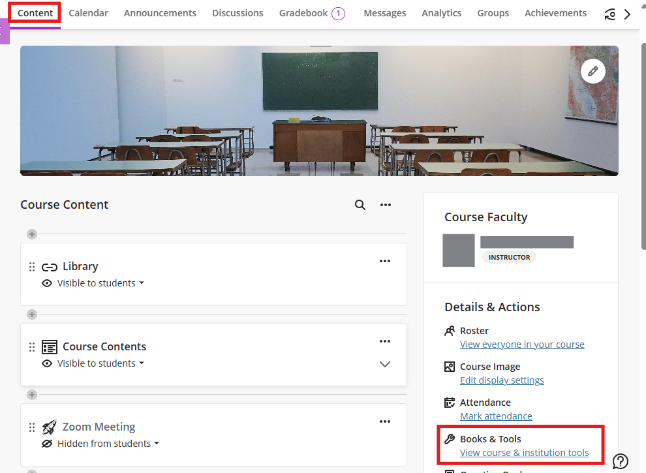Viewport: 646px width, 473px height.
Task: Open Library item ellipsis menu
Action: [x=385, y=261]
